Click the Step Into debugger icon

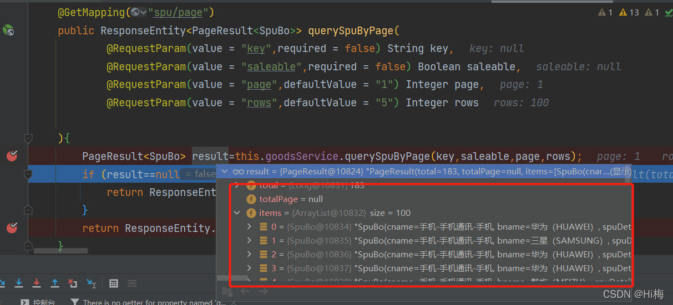click(x=19, y=283)
